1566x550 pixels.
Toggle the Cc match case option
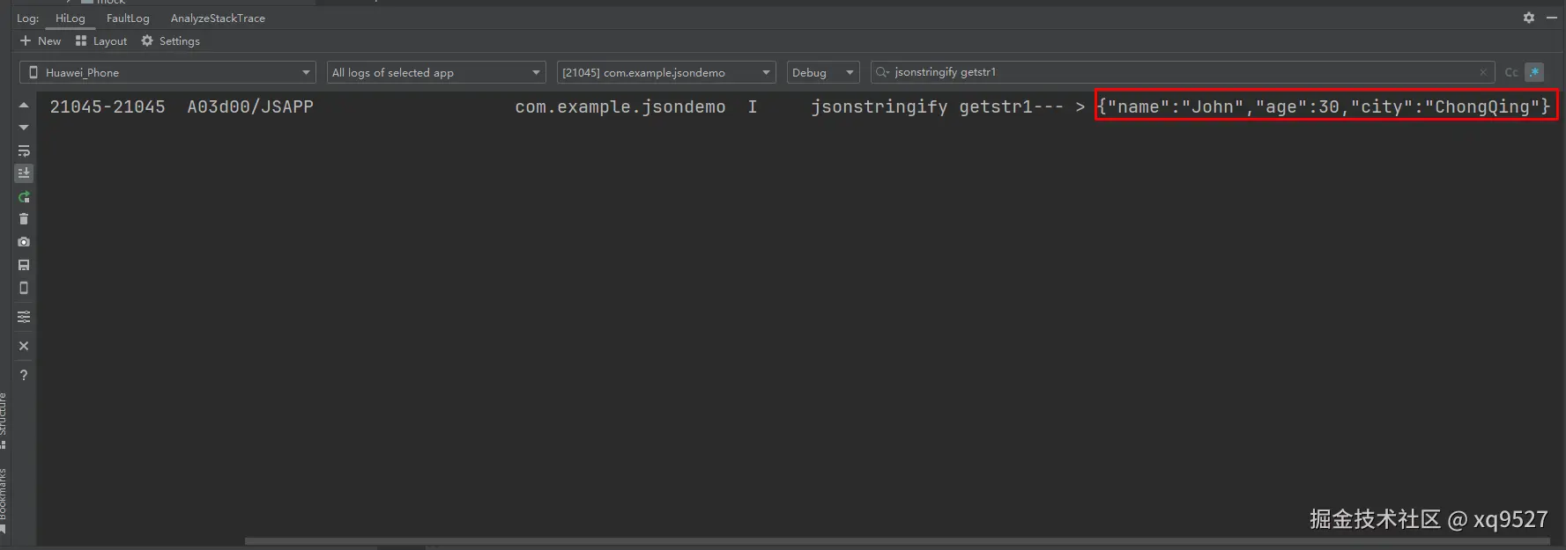click(x=1511, y=72)
